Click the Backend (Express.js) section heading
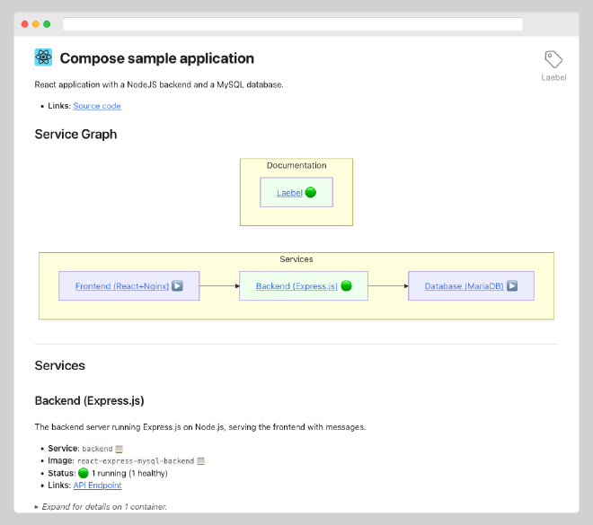593x525 pixels. coord(89,401)
